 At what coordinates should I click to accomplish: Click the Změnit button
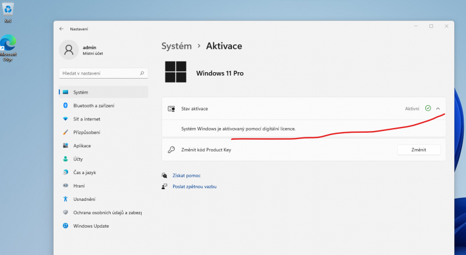click(419, 150)
